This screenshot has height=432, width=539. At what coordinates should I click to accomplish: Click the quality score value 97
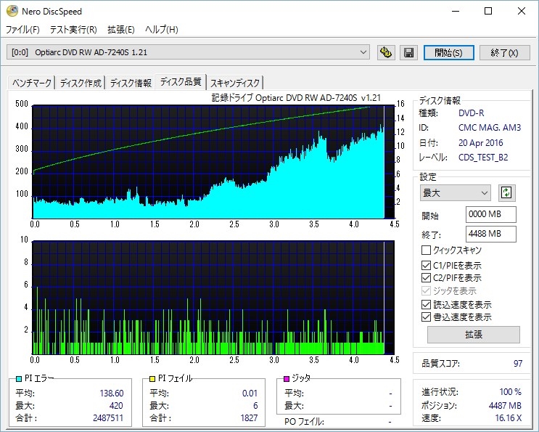[518, 364]
